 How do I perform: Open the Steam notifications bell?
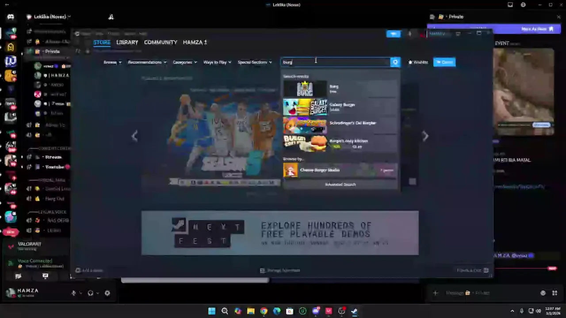click(x=409, y=34)
